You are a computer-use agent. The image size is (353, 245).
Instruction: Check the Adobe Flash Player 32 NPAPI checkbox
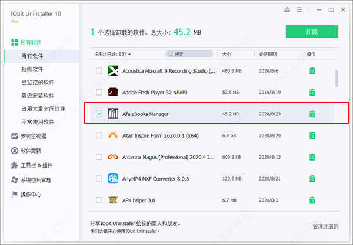(99, 92)
